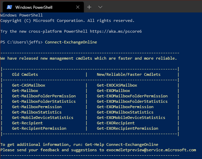Click the New/Reliable/Faster Cmdlets header

pyautogui.click(x=129, y=74)
